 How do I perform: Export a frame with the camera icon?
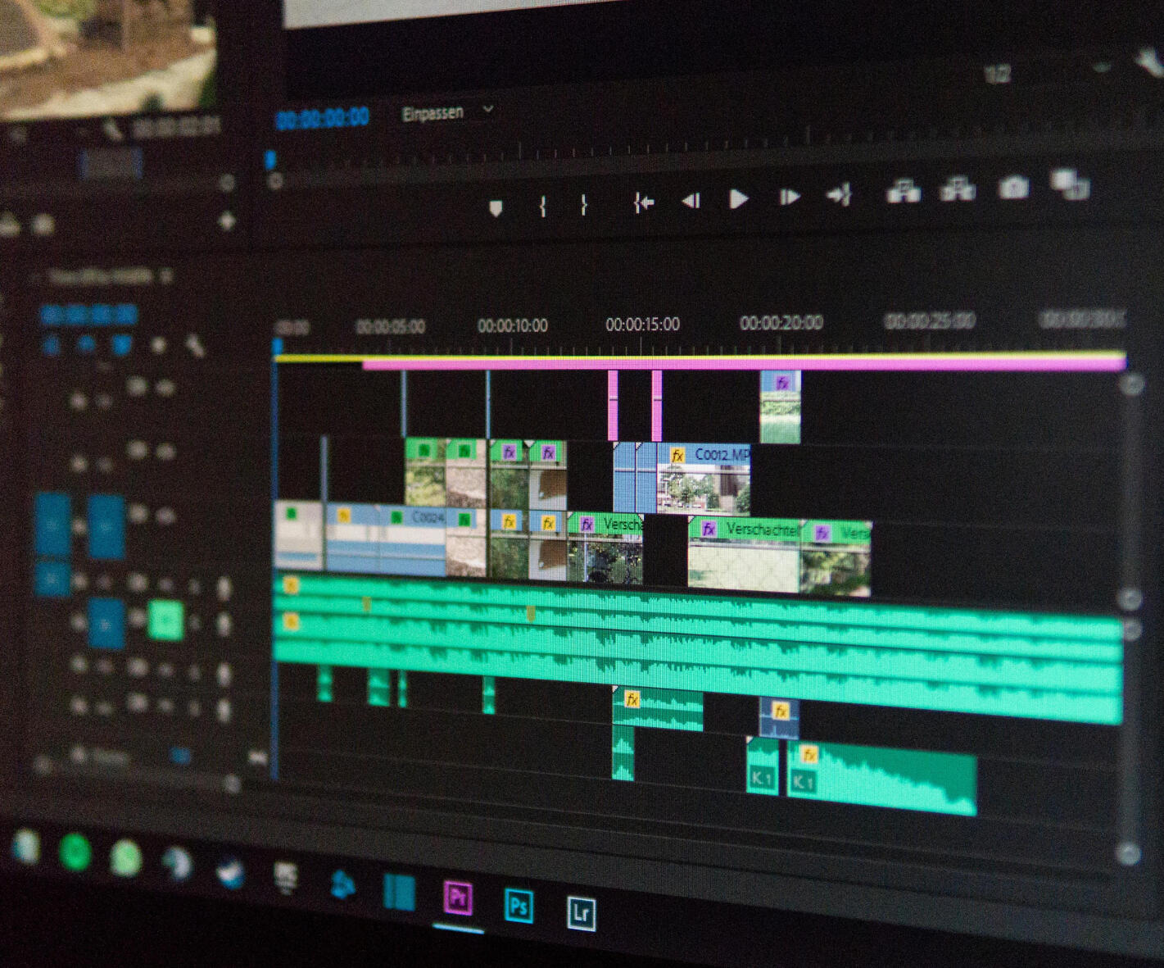[x=1013, y=188]
